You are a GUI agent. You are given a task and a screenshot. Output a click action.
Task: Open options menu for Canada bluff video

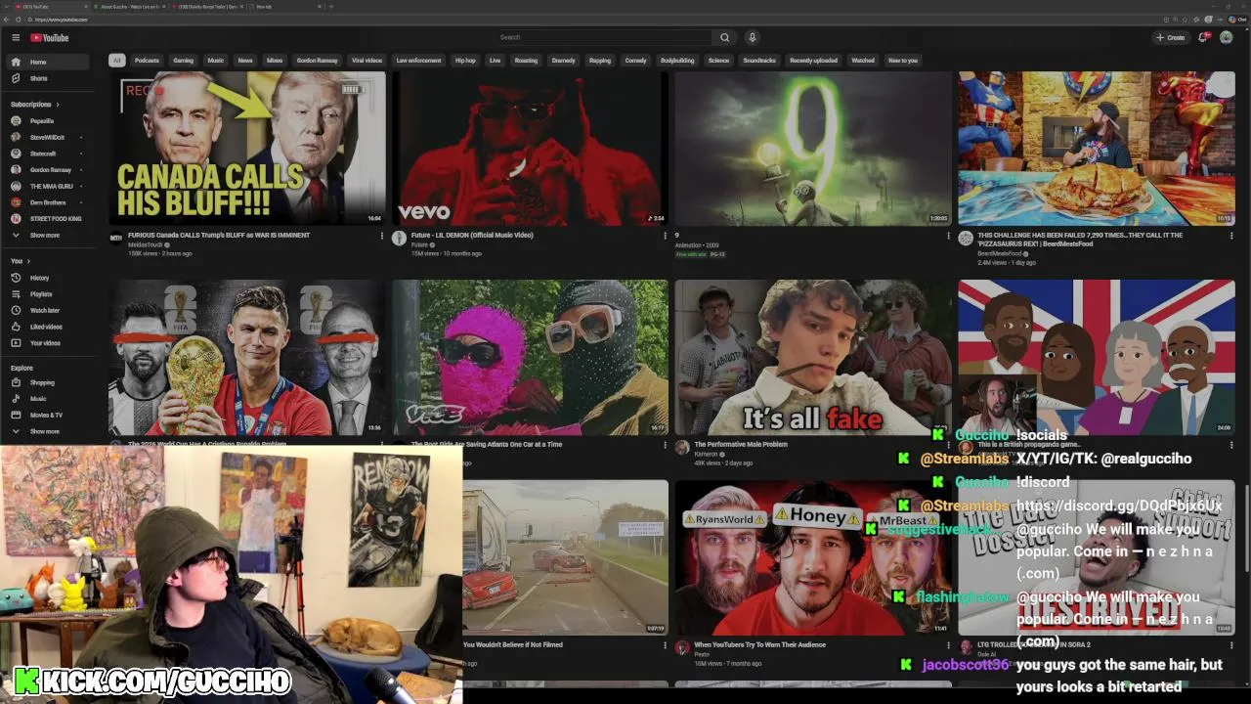(381, 236)
